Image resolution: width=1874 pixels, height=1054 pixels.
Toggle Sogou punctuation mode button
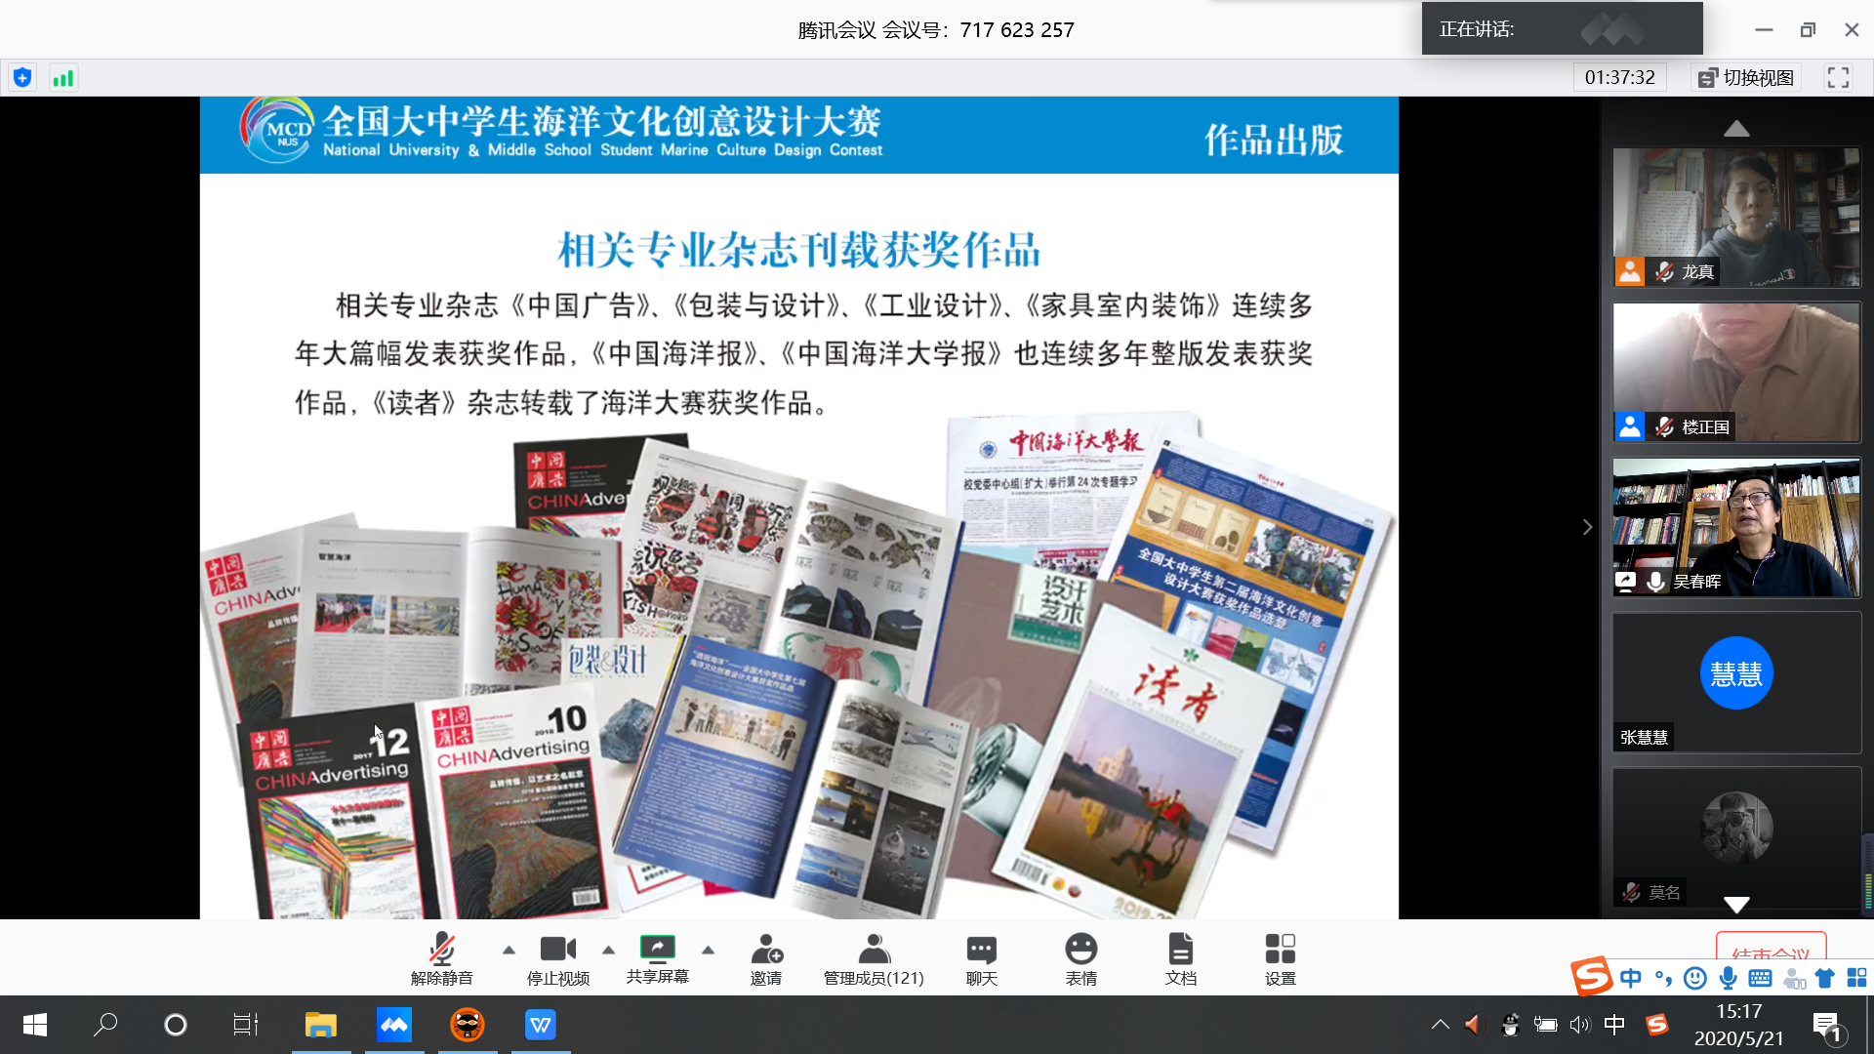[x=1663, y=978]
